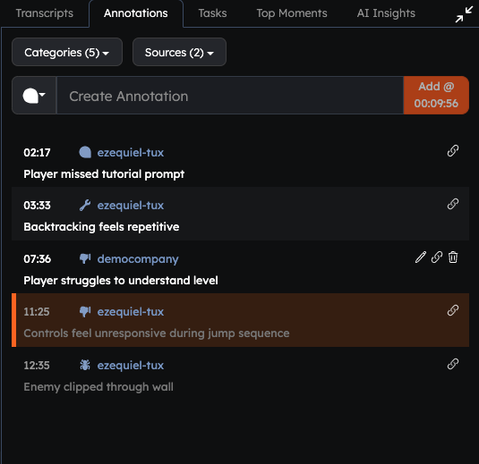The width and height of the screenshot is (479, 464).
Task: Click the bug icon on the 12:35 annotation
Action: tap(85, 365)
